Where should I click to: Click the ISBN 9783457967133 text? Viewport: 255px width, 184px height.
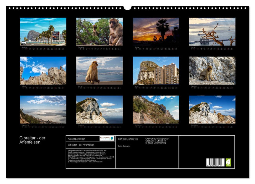128,139
